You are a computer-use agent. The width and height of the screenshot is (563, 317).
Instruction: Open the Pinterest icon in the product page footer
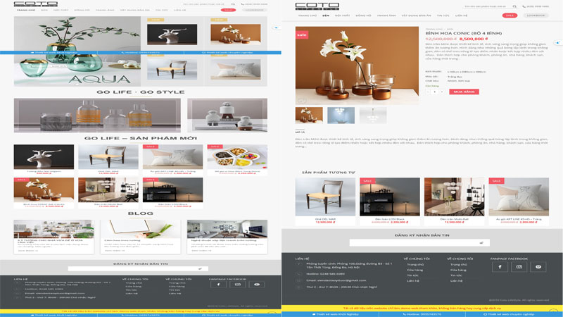click(x=538, y=267)
